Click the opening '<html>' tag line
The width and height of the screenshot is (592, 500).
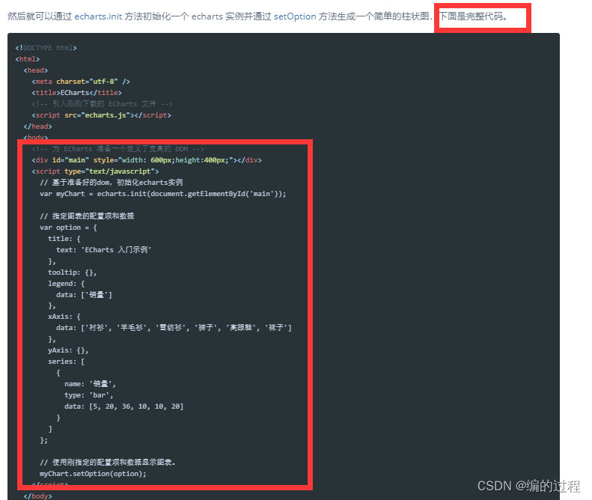[x=28, y=59]
